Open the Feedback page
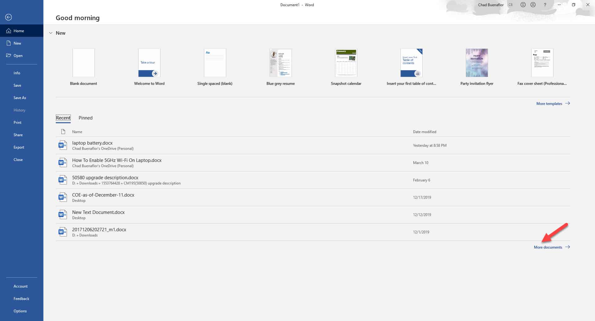Screen dimensions: 595x321 pos(22,298)
